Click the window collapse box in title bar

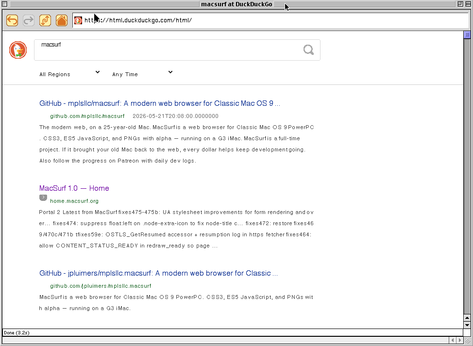(468, 4)
